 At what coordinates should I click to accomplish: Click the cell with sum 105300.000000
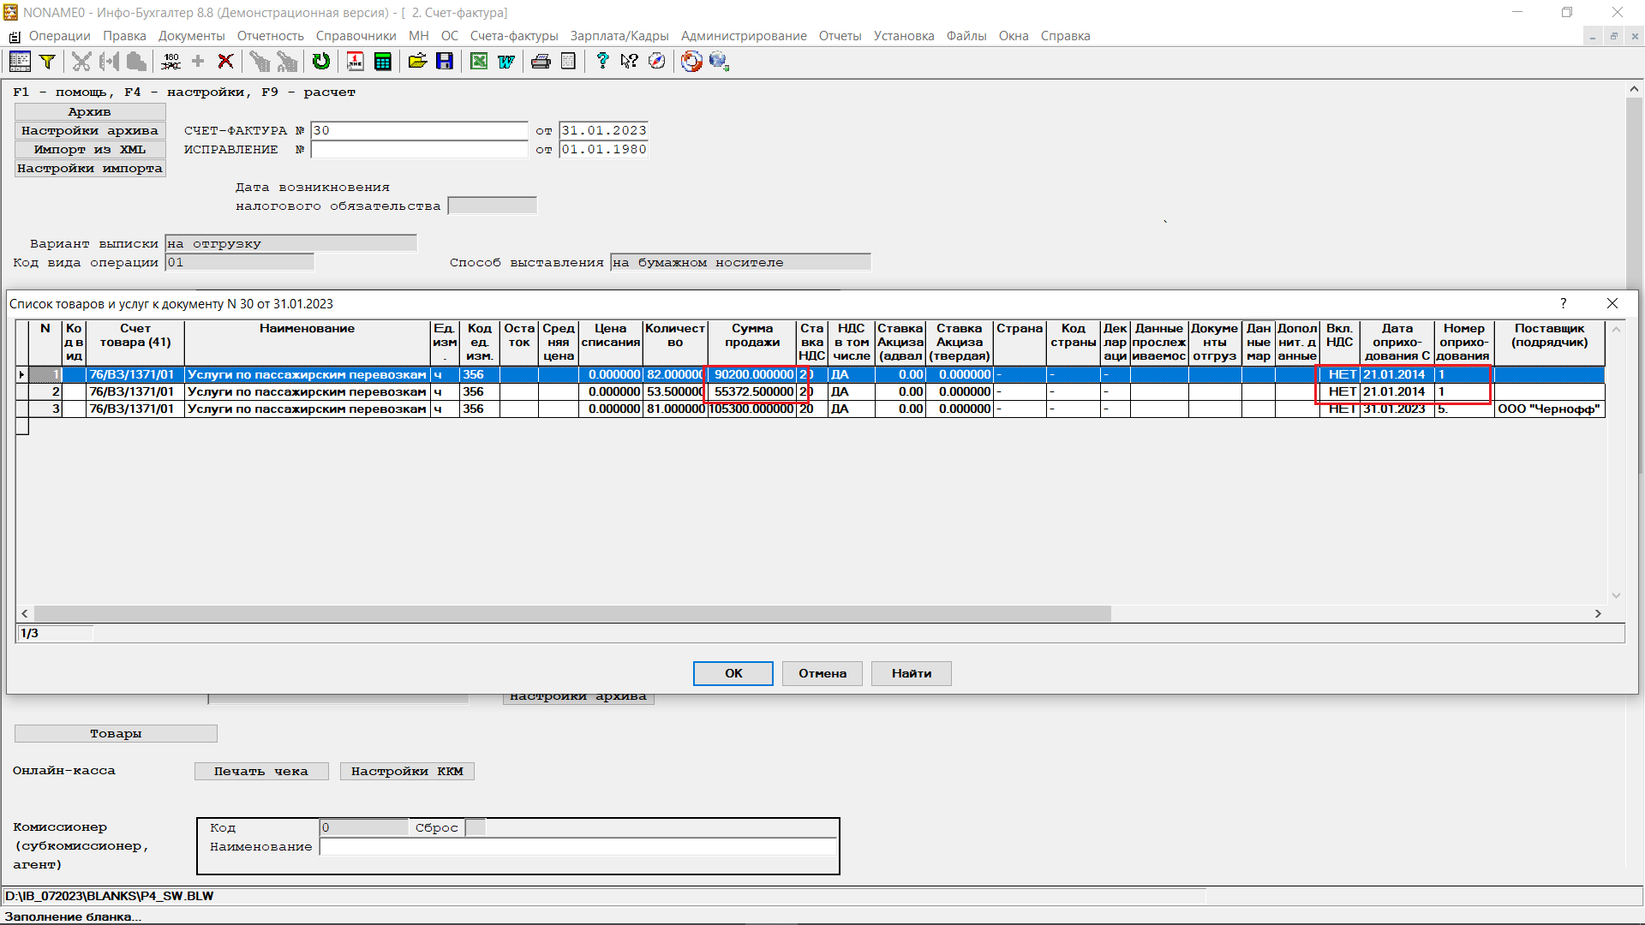point(751,409)
